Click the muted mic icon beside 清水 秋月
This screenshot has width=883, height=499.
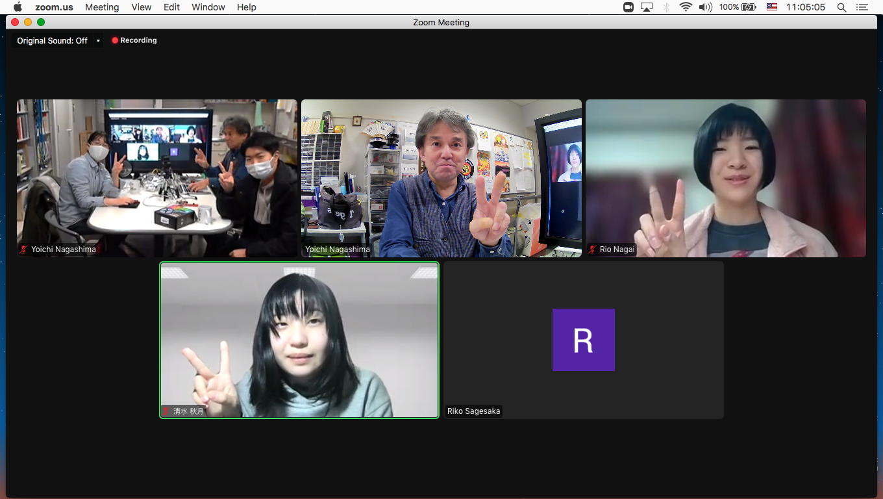166,411
